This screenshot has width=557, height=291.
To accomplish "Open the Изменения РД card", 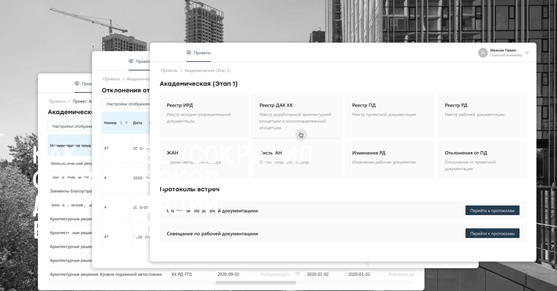I will (x=389, y=160).
